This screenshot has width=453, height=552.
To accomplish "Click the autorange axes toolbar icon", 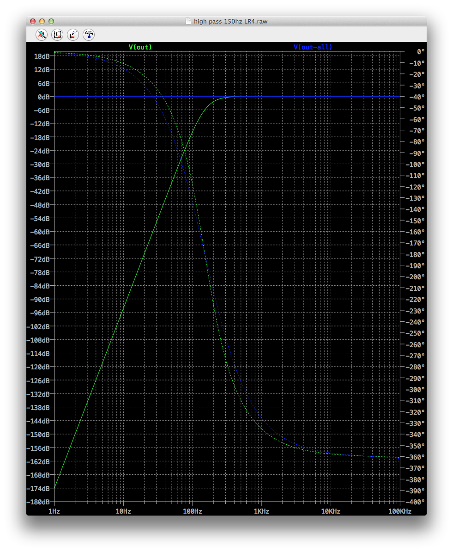I will pos(57,35).
